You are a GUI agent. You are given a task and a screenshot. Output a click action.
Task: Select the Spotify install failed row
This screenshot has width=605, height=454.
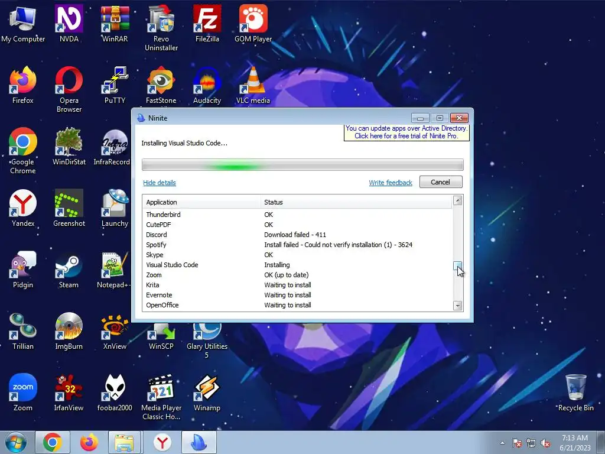click(298, 245)
